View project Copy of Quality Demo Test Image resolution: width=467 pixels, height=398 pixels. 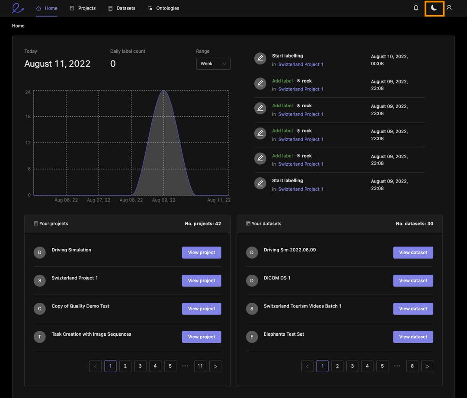click(202, 309)
